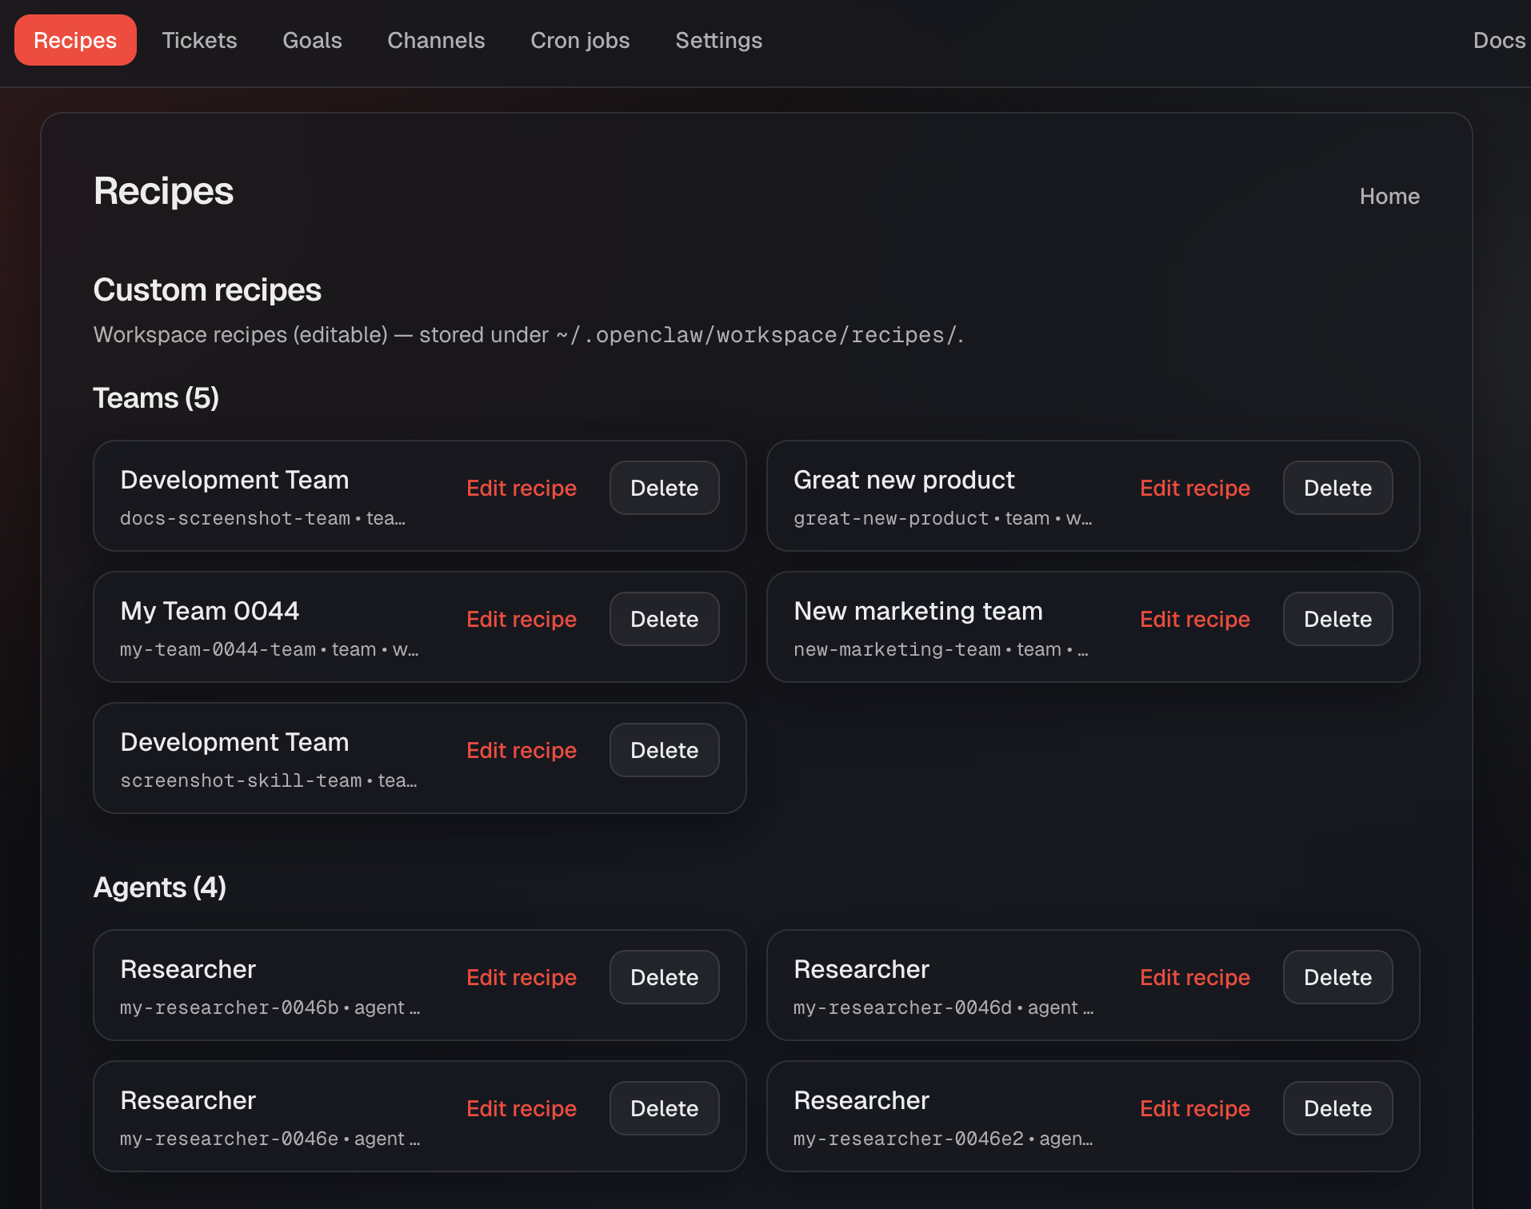Delete the Great new product recipe
The height and width of the screenshot is (1209, 1531).
coord(1337,488)
